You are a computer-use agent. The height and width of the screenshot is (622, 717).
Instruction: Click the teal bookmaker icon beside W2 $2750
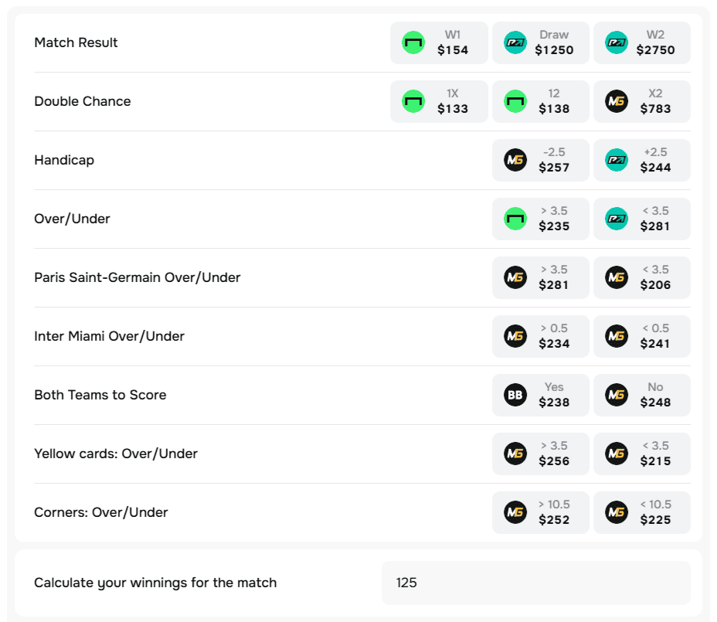[617, 42]
